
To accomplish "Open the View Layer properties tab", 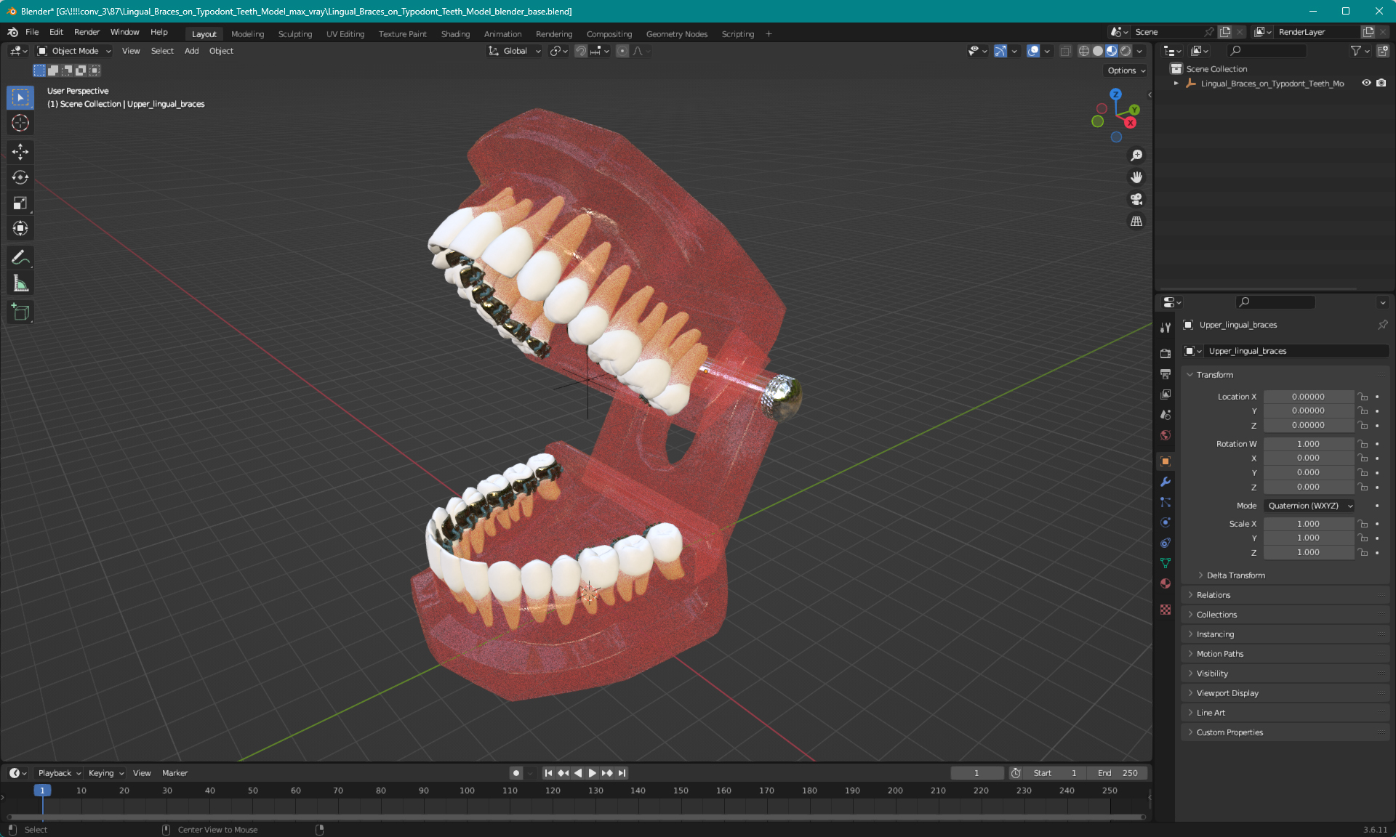I will (x=1166, y=394).
